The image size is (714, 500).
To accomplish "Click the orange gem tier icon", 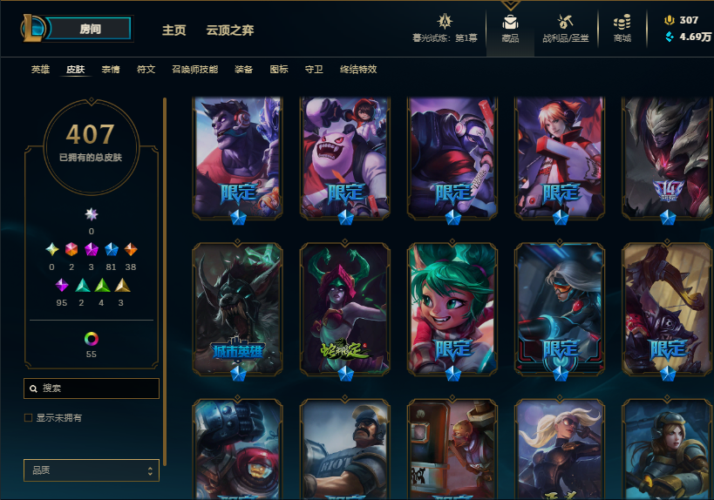I will pos(131,249).
